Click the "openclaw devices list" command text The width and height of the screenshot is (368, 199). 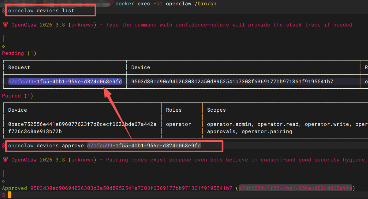tap(41, 11)
